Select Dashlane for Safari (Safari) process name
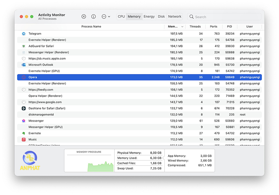Viewport: 279px width, 195px height. click(47, 108)
